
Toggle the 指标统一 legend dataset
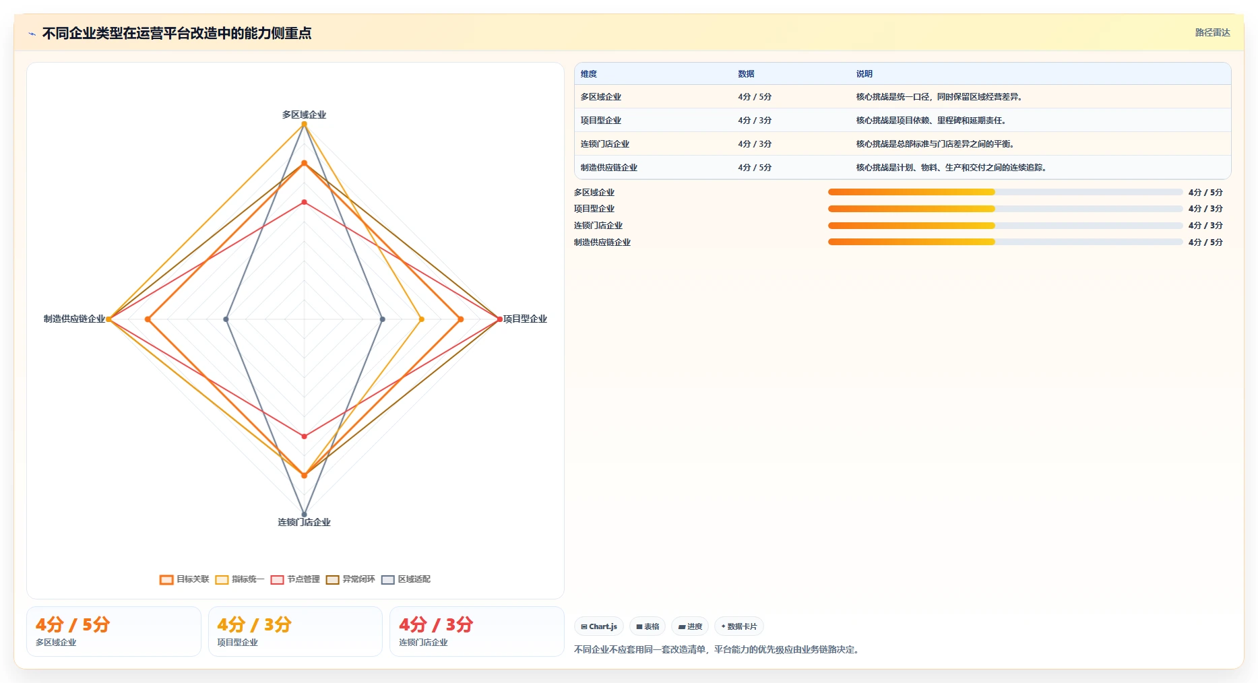tap(240, 579)
